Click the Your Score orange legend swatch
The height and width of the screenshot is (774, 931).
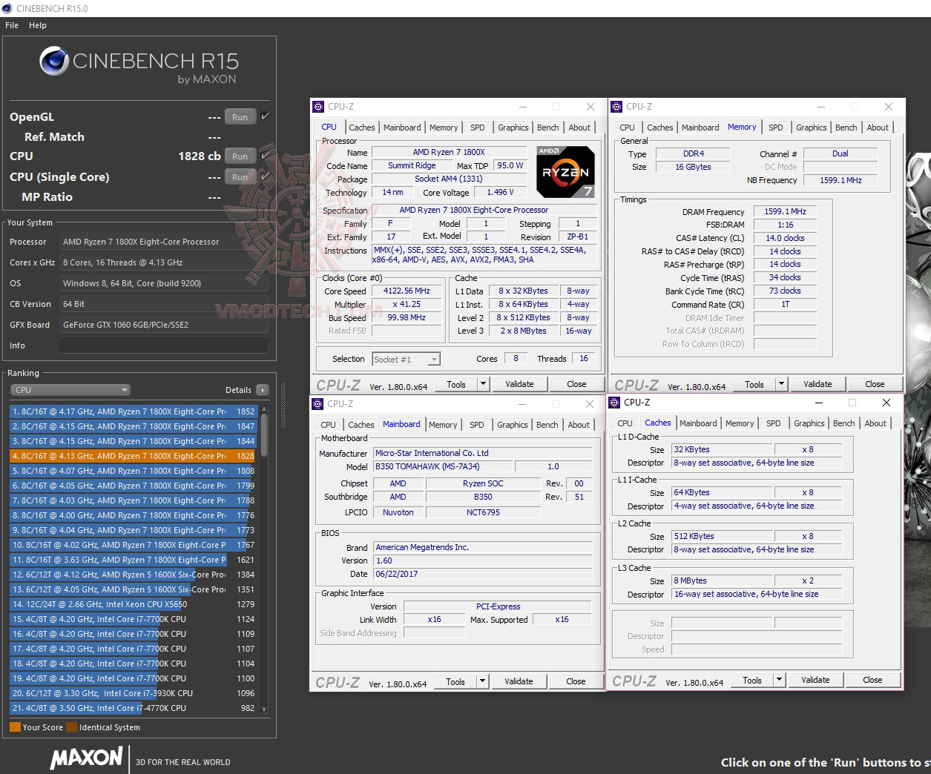(15, 727)
